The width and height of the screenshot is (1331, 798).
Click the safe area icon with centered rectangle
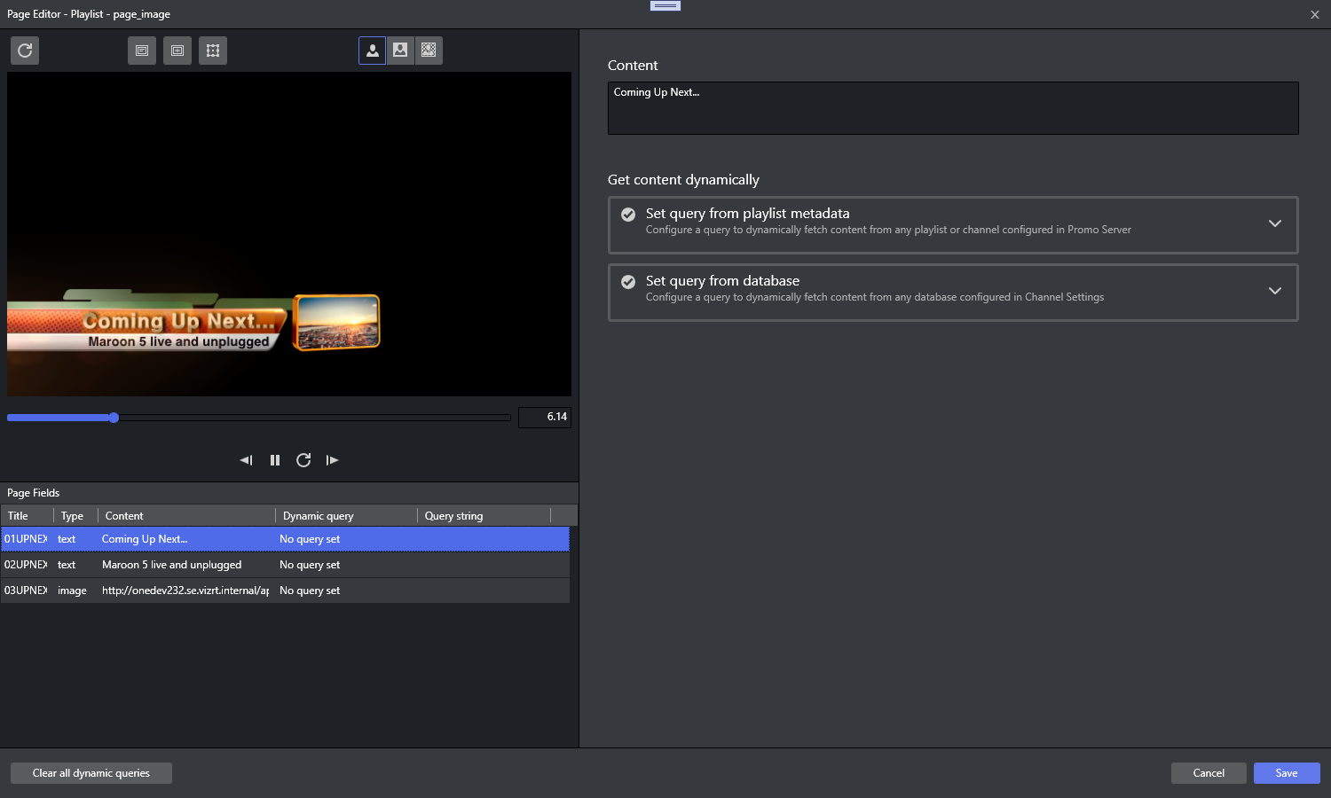177,51
